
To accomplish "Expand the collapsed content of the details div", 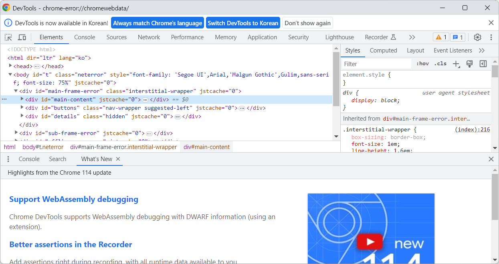I will point(178,117).
